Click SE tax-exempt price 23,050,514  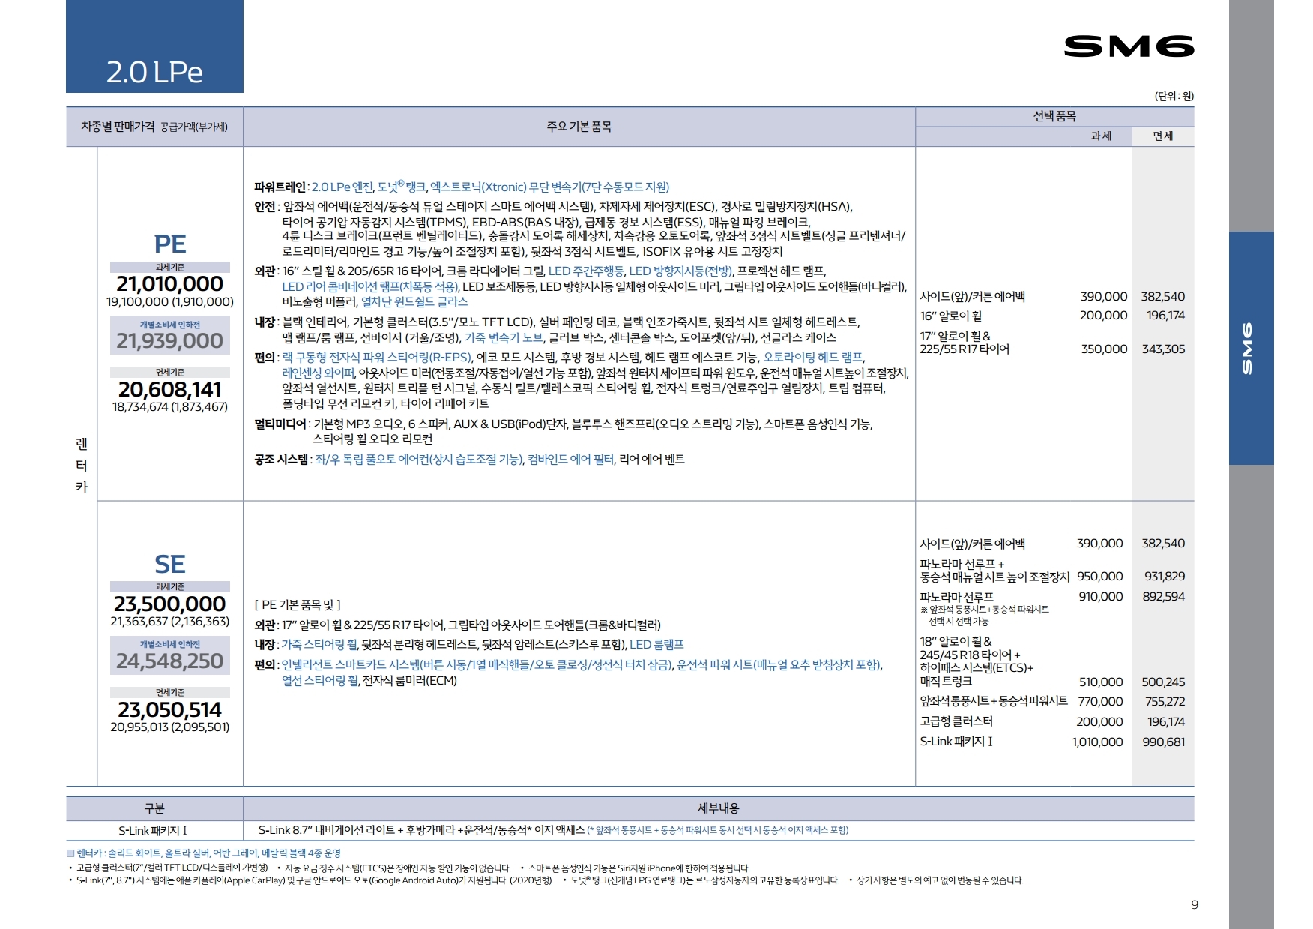(170, 709)
